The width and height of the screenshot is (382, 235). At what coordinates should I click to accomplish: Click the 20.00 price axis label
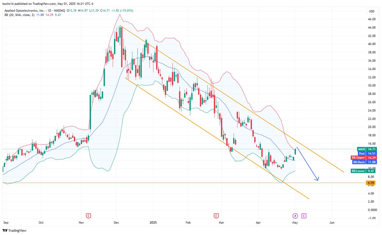coord(371,127)
